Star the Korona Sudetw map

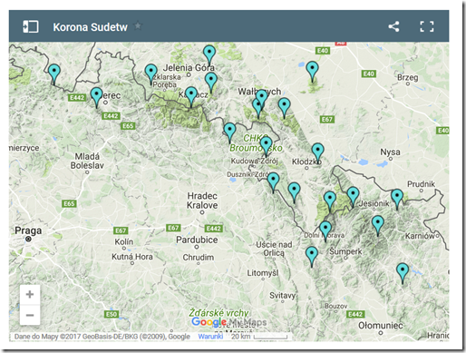pos(138,26)
